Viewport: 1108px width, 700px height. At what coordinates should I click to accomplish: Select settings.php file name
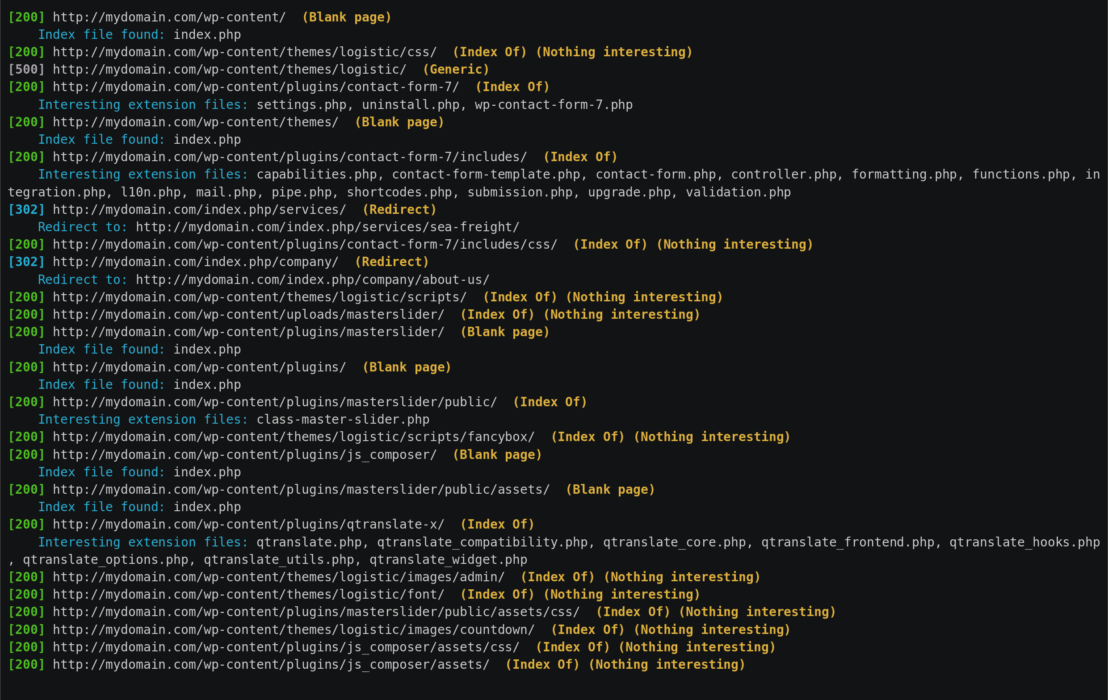coord(302,105)
